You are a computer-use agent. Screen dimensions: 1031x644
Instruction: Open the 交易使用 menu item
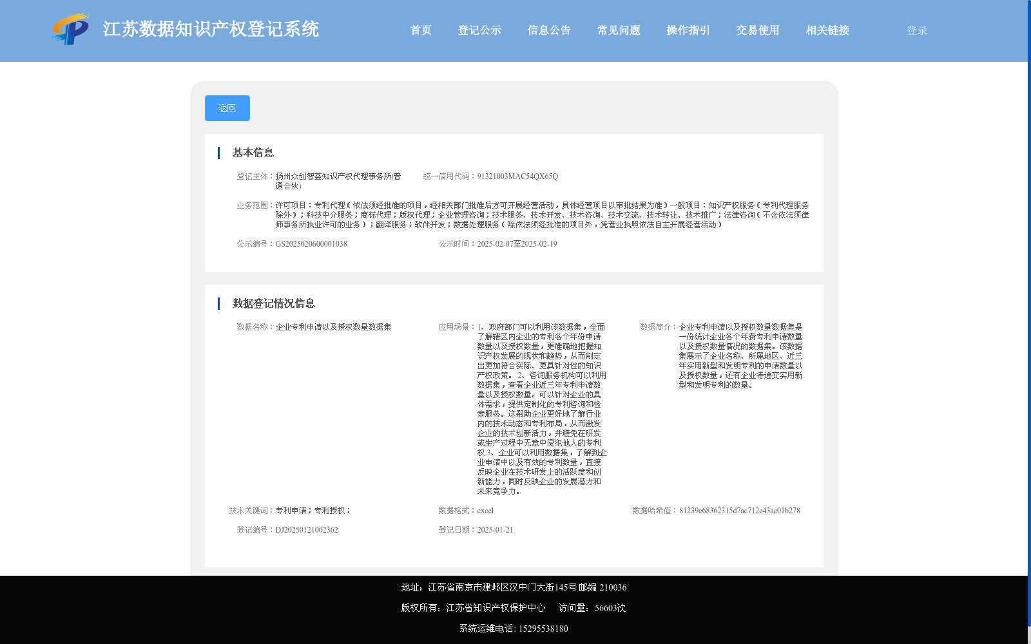[758, 30]
